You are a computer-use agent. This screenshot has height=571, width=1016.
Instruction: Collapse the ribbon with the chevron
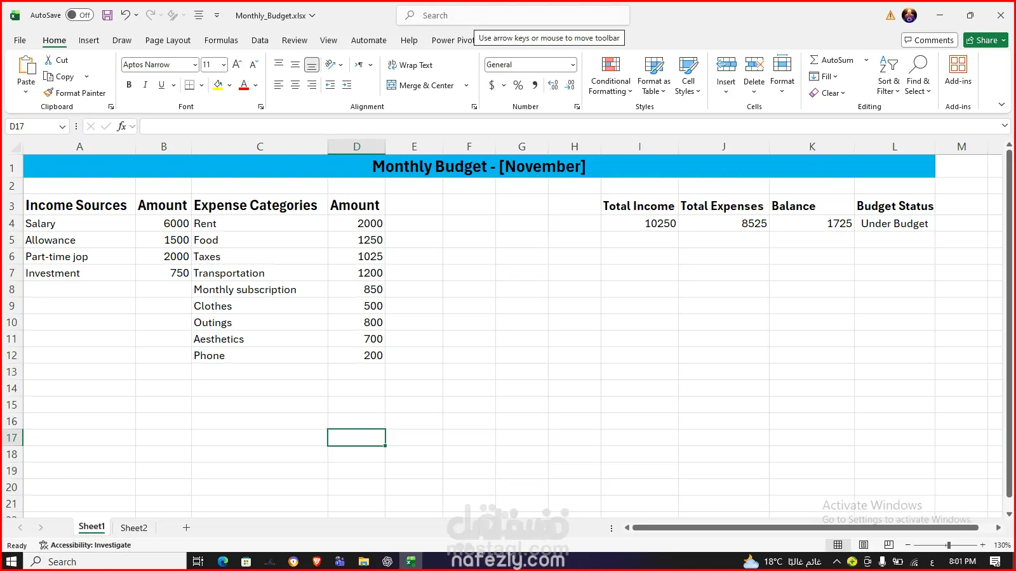1001,104
